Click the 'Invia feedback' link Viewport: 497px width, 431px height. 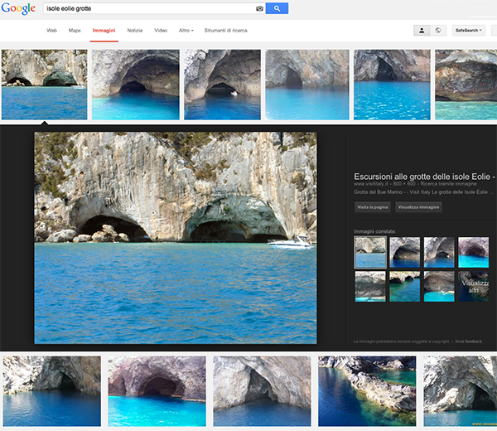(469, 341)
